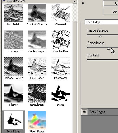Click the Image Balance label
118x133 pixels.
(98, 31)
